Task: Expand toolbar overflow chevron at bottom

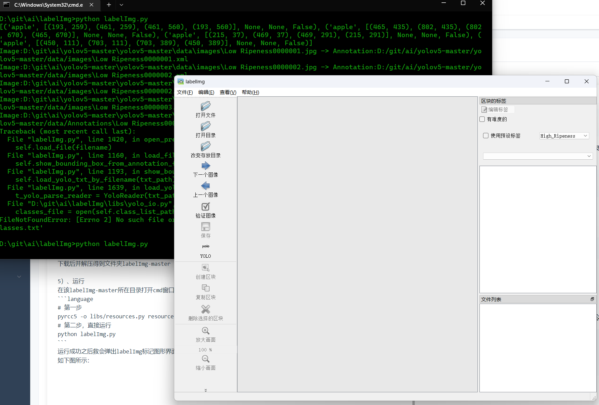Action: [x=205, y=390]
